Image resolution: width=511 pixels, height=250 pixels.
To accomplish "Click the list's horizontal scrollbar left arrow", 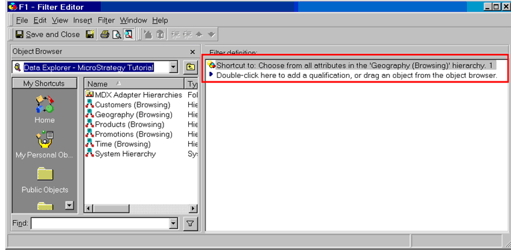I will point(89,208).
